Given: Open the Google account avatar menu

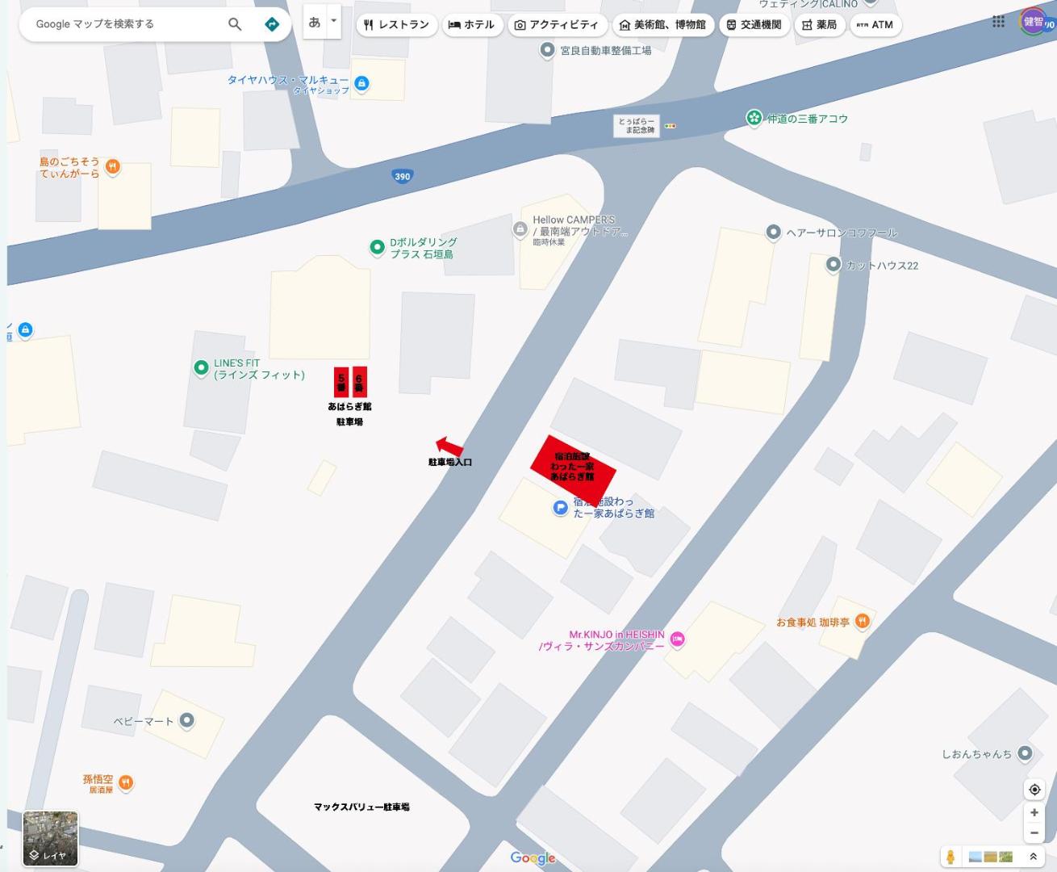Looking at the screenshot, I should click(1034, 22).
